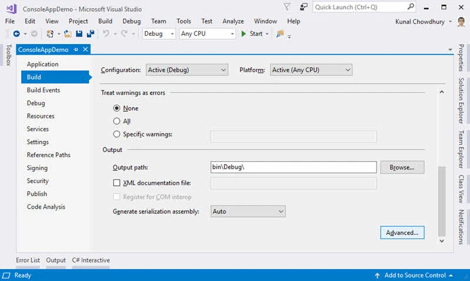
Task: Open the C# Interactive panel tab
Action: 91,260
